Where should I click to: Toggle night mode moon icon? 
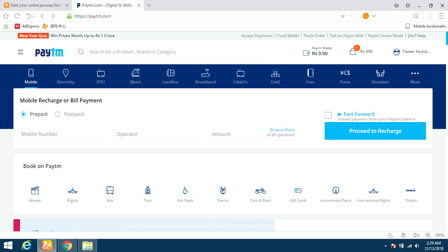click(x=391, y=235)
